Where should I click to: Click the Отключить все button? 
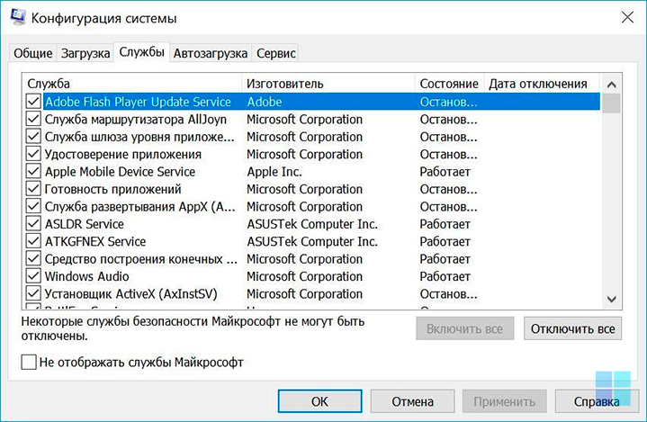pos(572,328)
